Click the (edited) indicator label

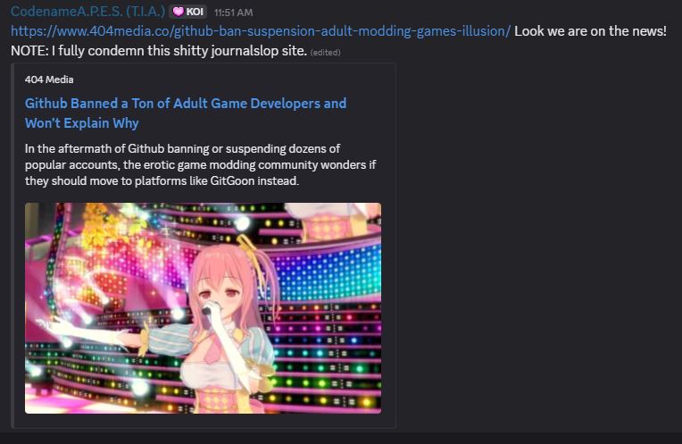point(325,52)
